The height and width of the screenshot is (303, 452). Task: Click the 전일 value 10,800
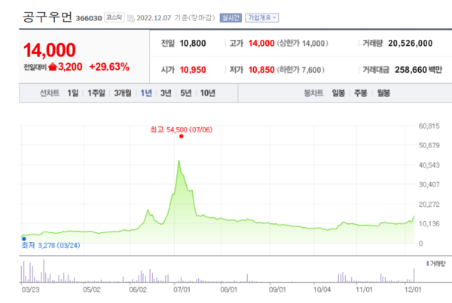click(193, 43)
